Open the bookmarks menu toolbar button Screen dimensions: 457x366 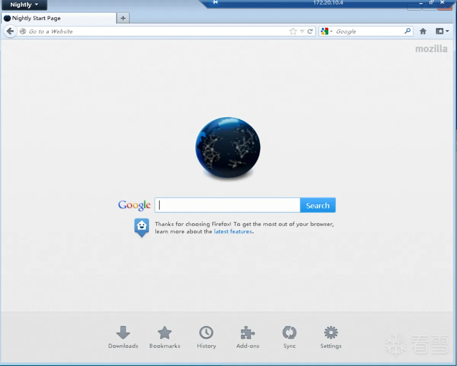click(x=442, y=32)
